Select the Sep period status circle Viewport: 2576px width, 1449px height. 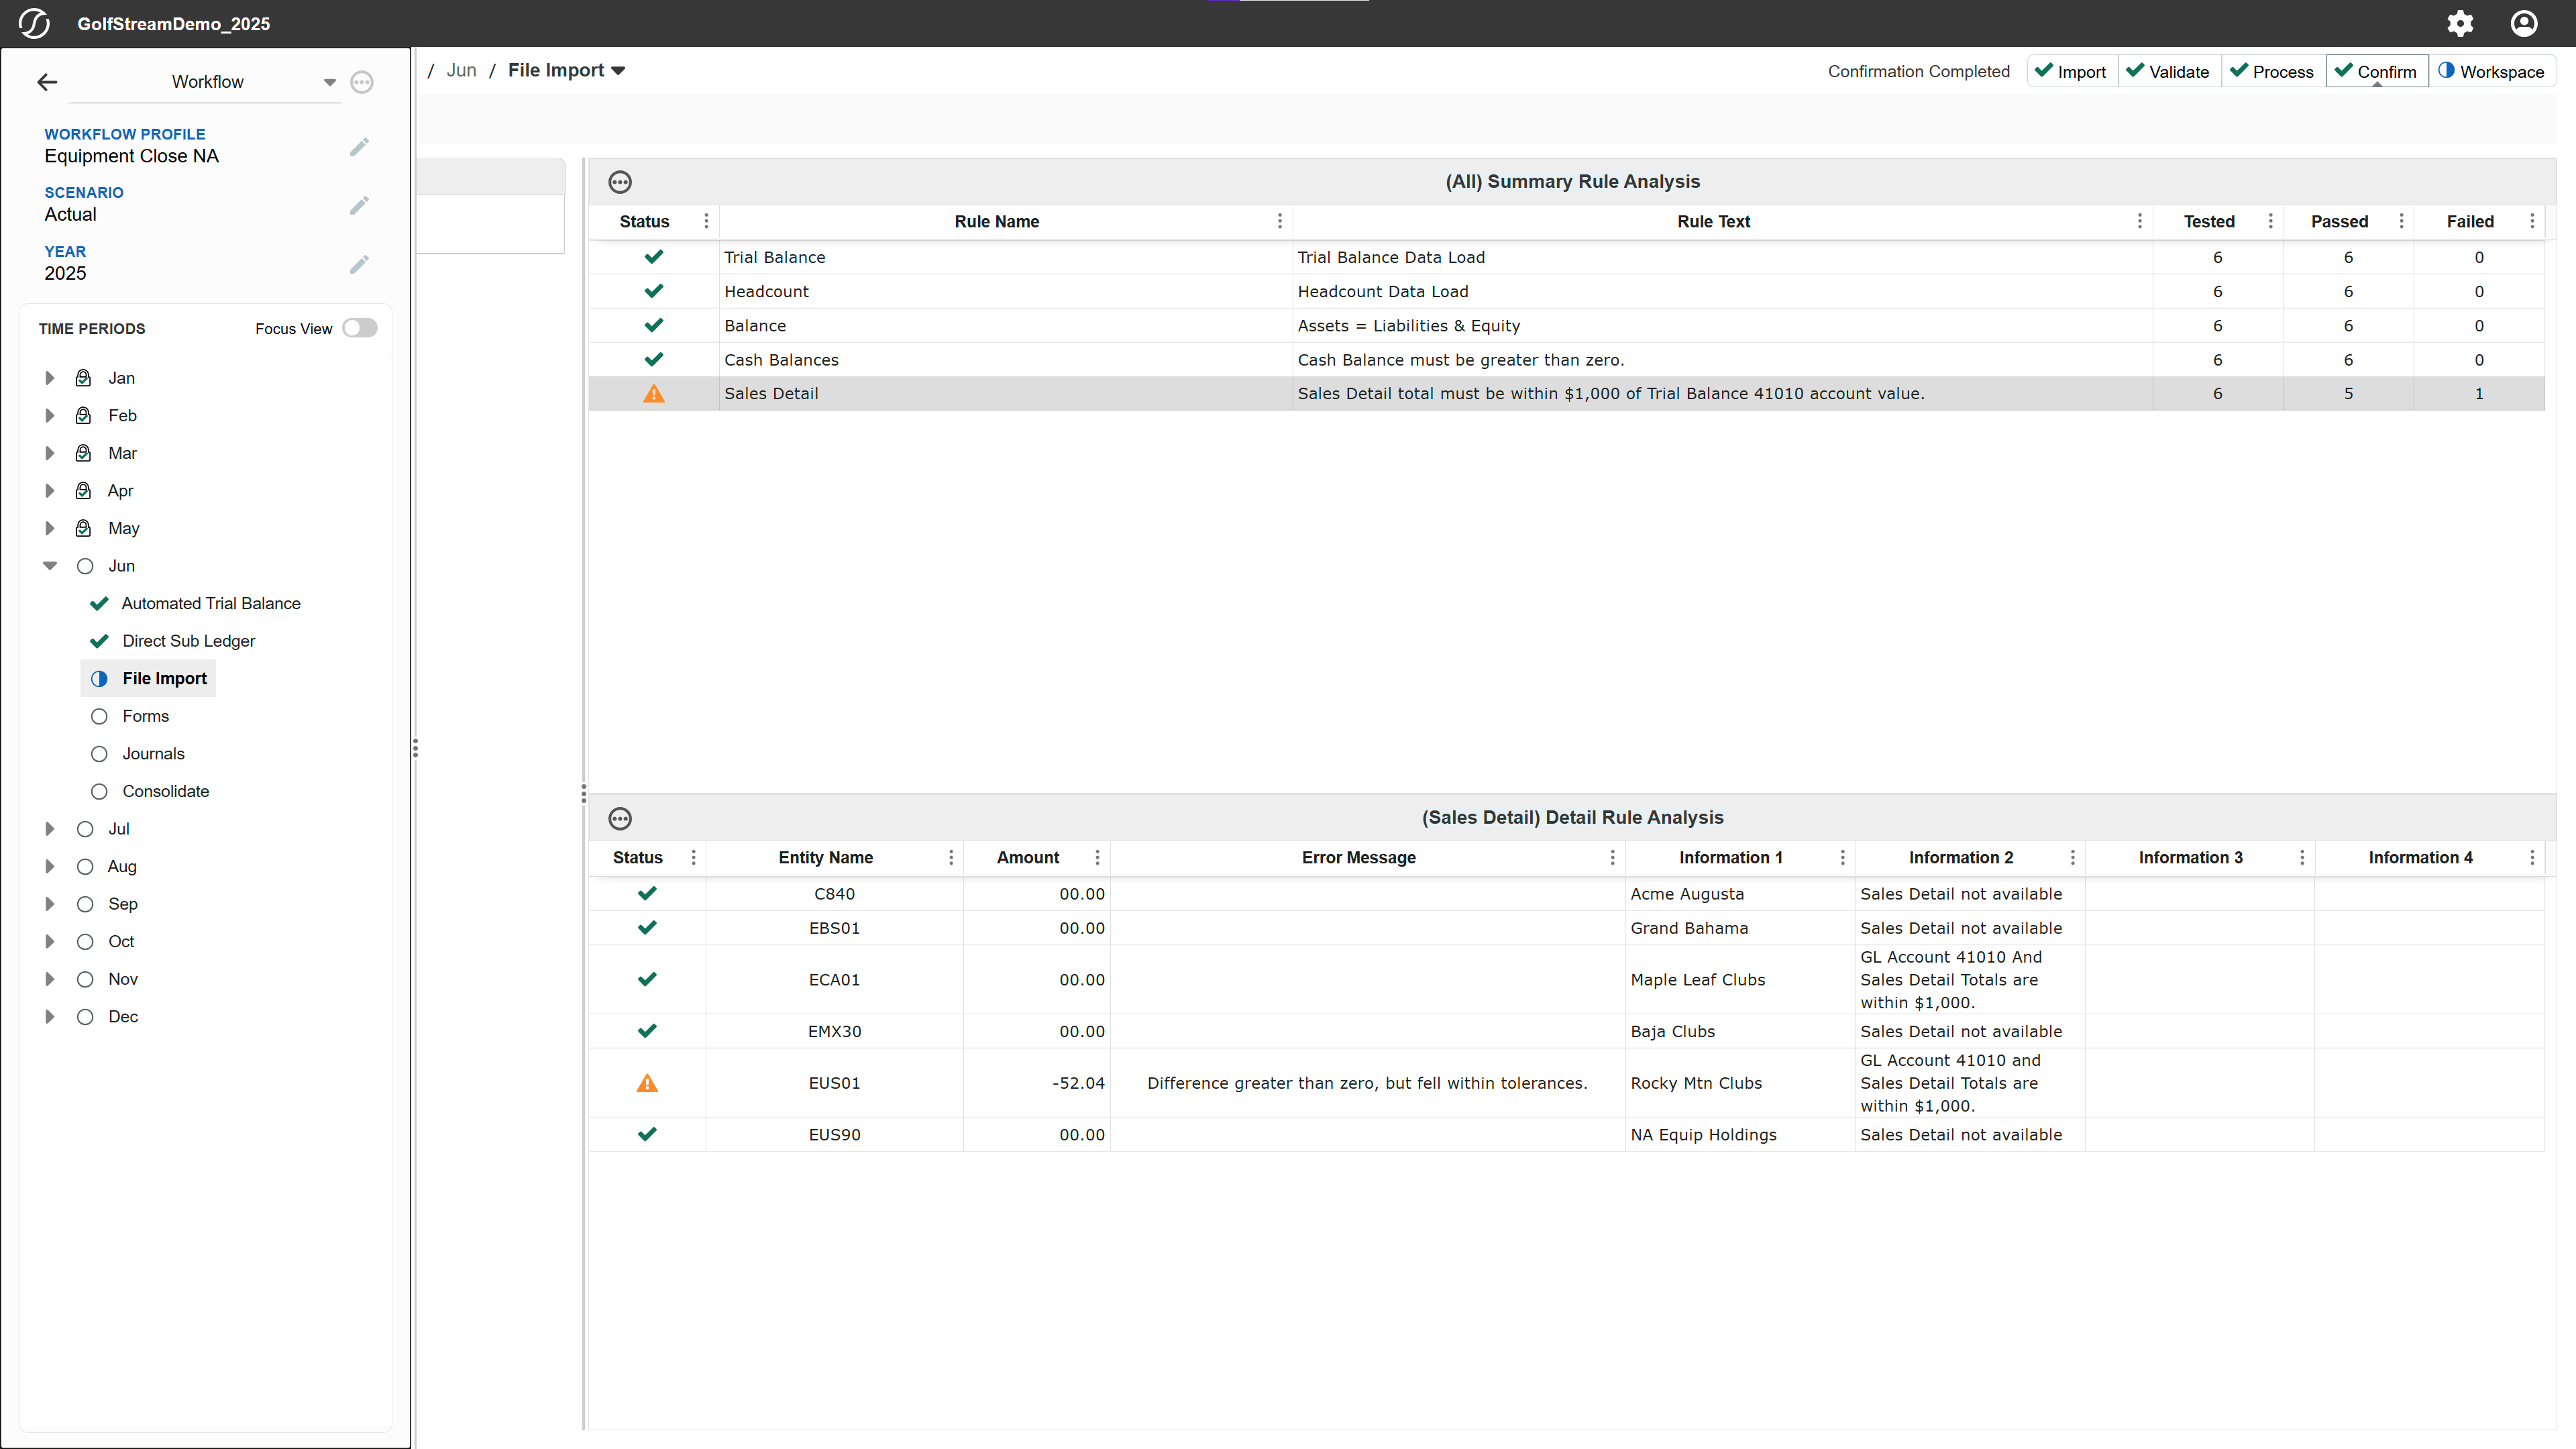[85, 904]
